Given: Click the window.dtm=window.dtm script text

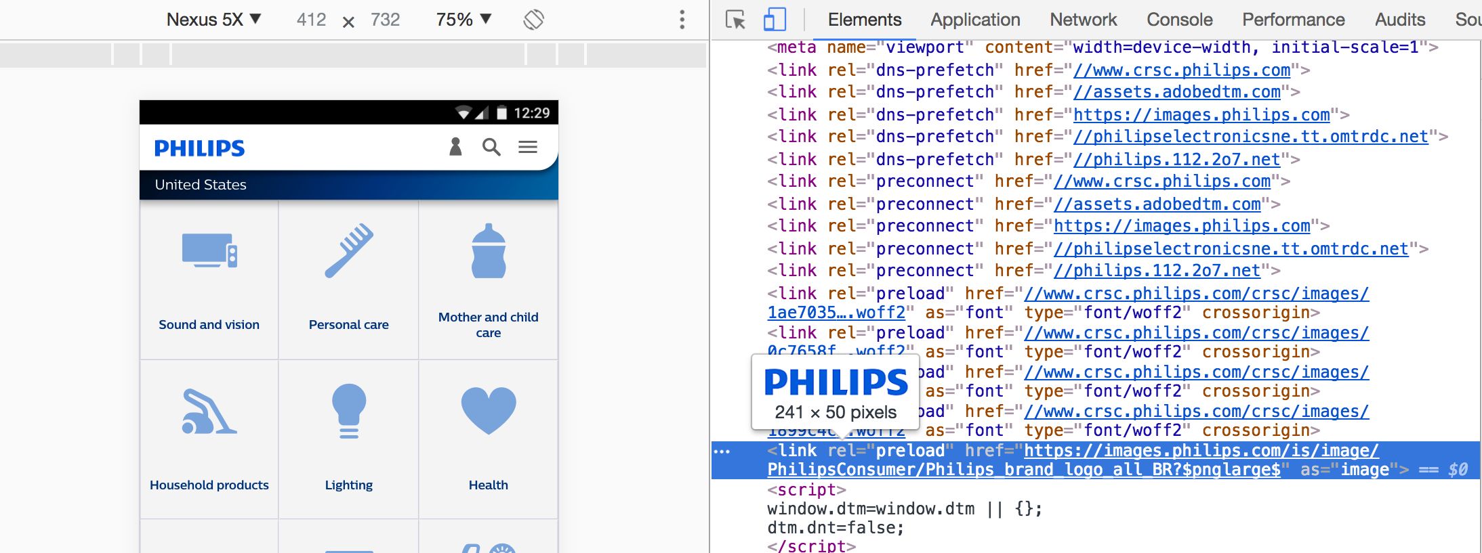Looking at the screenshot, I should pyautogui.click(x=905, y=509).
